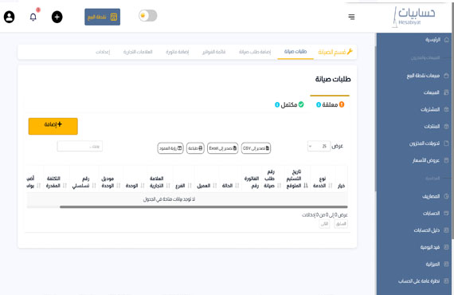Click the orange pending status icon
The image size is (454, 295).
tap(342, 104)
